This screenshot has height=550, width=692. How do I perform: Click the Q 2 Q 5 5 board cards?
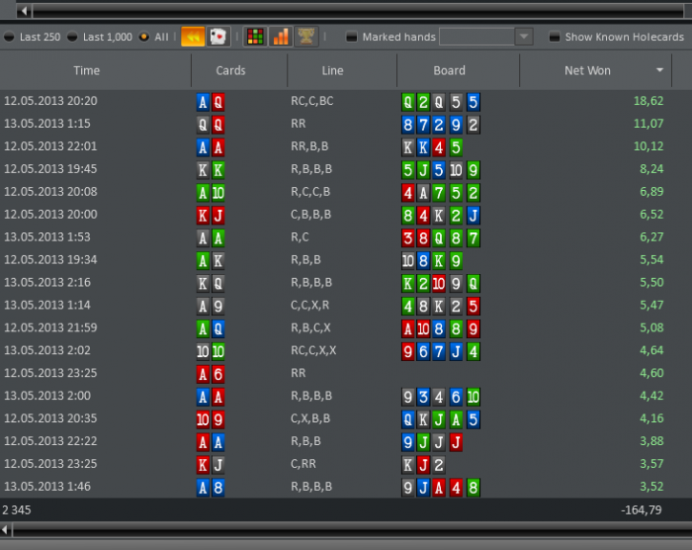[x=441, y=102]
